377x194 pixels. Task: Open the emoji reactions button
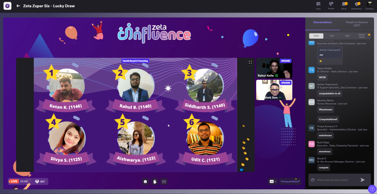(x=145, y=182)
